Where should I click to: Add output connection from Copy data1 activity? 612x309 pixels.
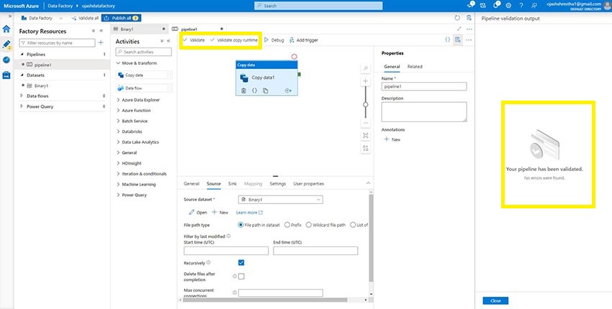pos(289,91)
